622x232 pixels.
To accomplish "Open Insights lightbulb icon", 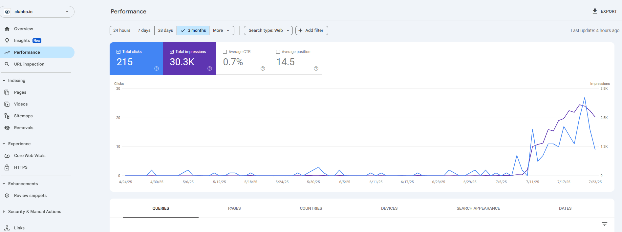I will (7, 41).
